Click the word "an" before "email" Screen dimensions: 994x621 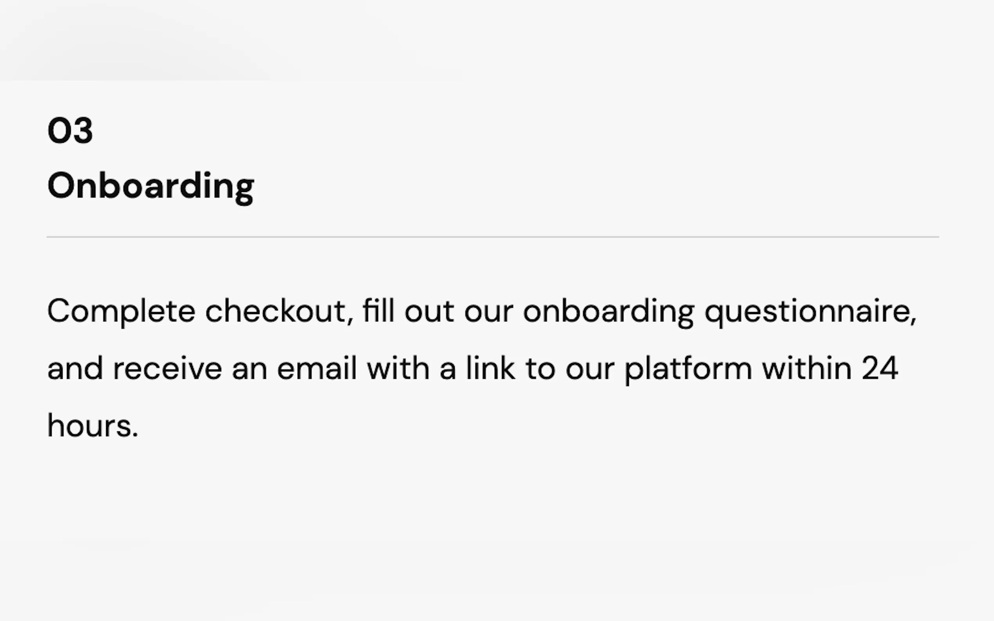click(x=249, y=368)
